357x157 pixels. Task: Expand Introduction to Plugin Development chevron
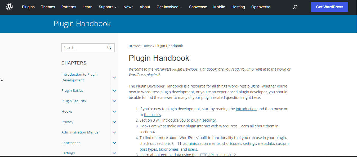(x=114, y=77)
